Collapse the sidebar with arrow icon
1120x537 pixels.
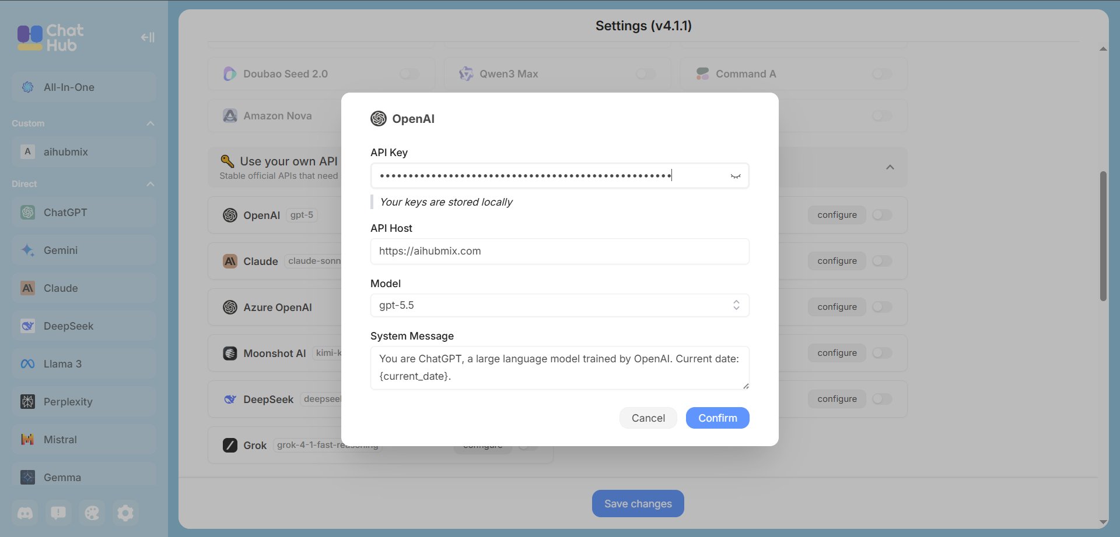click(148, 37)
